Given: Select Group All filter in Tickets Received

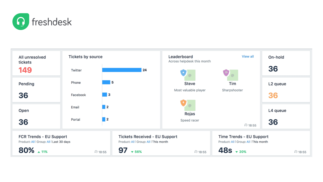Looking at the screenshot, I should point(148,142).
